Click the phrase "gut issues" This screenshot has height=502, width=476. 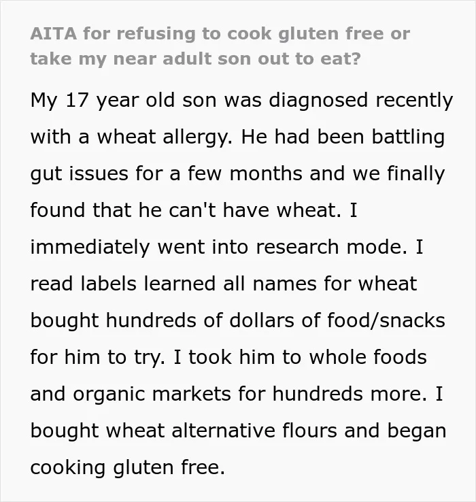coord(79,174)
